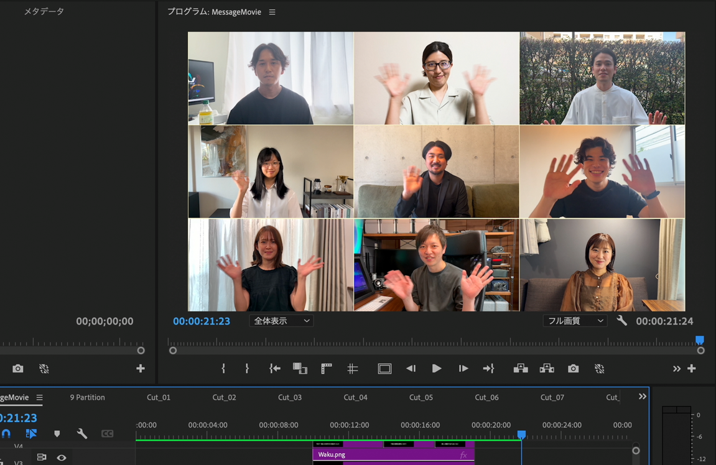Click the 00:00:21:24 duration readout
This screenshot has height=465, width=716.
click(x=664, y=321)
